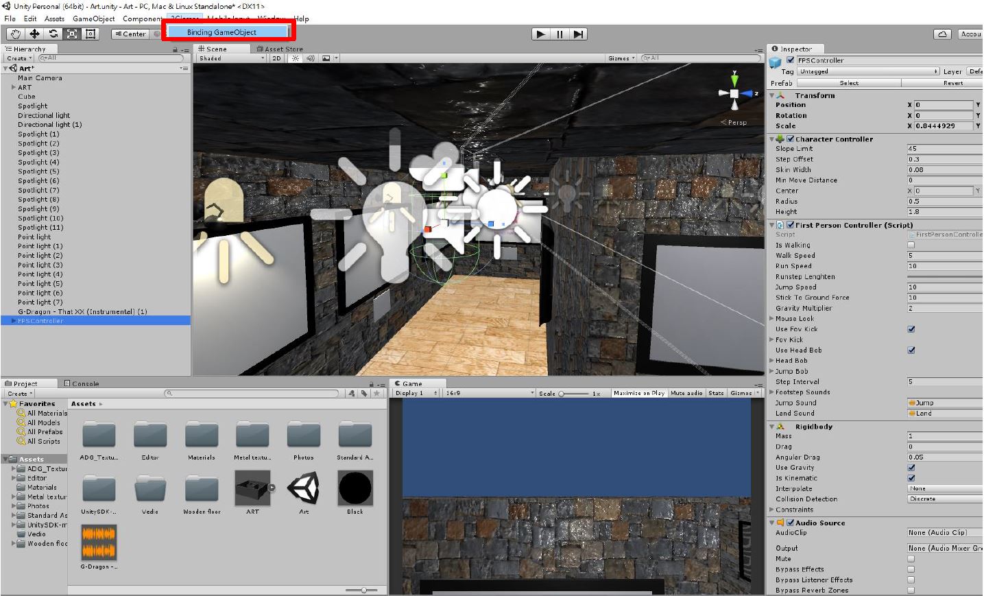Open the Wooden floor folder thumbnail

pos(202,489)
